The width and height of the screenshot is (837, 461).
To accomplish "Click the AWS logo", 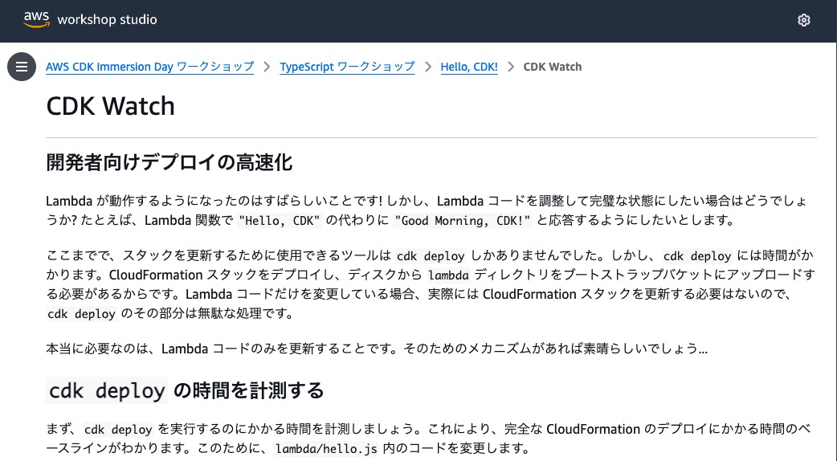I will 36,19.
